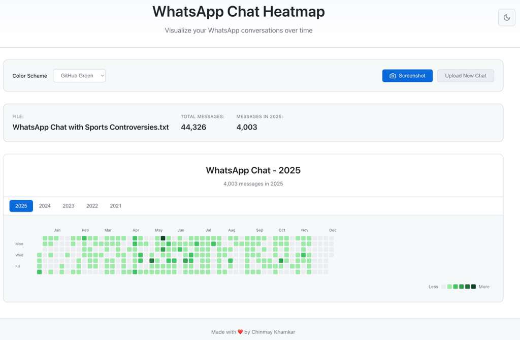Click the 'Mon' weekday label

[x=19, y=244]
